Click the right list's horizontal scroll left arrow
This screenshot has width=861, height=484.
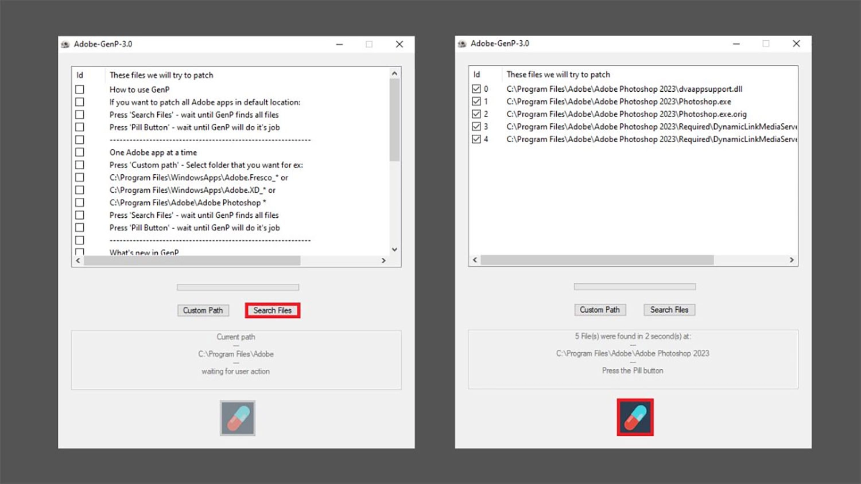475,260
